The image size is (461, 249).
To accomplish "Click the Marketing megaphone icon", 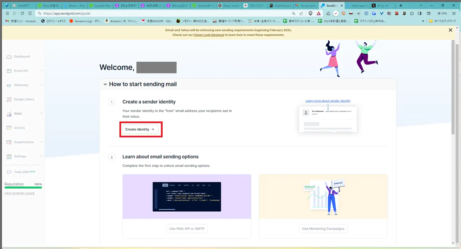I will (x=9, y=85).
